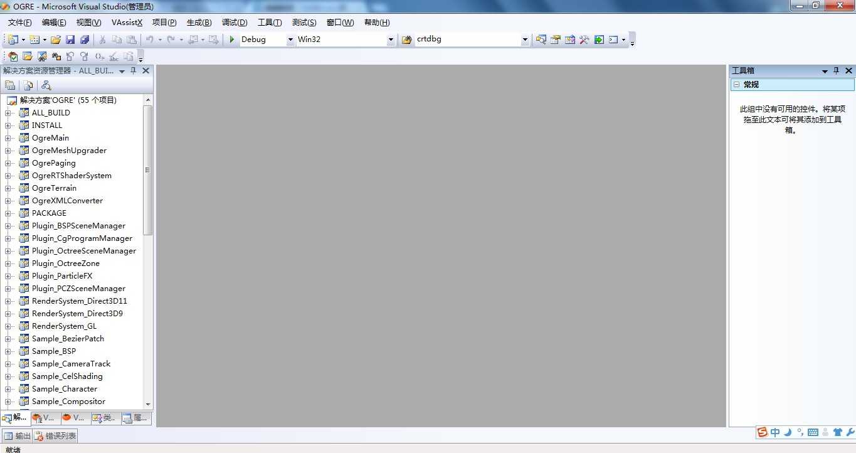Click Visual Assist find references binoculars icon
Screen dimensions: 856x453
click(56, 56)
